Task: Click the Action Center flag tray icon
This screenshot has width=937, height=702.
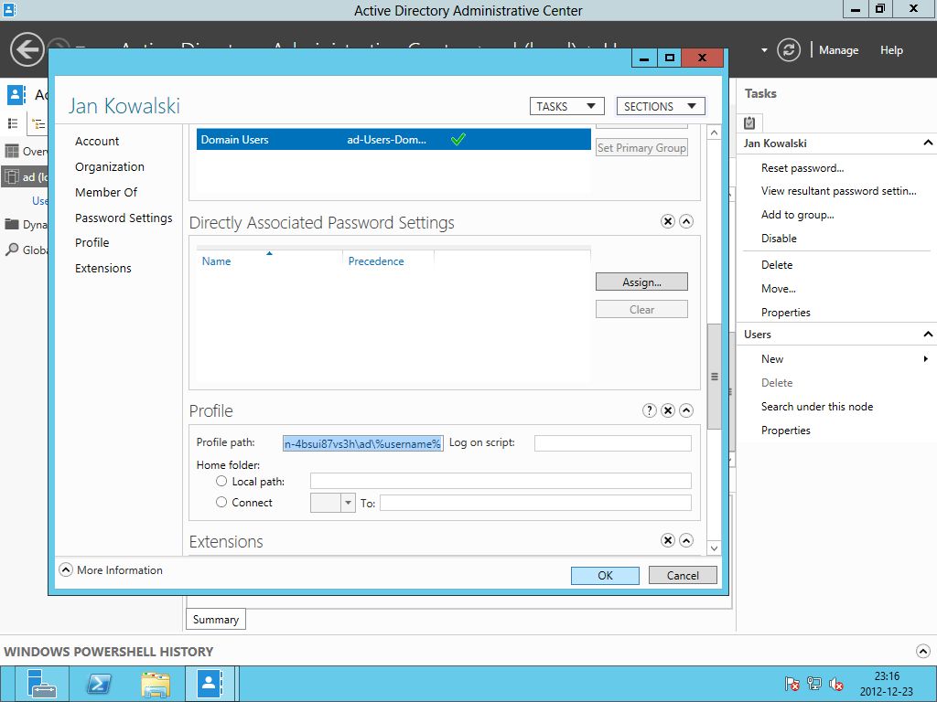Action: point(792,684)
